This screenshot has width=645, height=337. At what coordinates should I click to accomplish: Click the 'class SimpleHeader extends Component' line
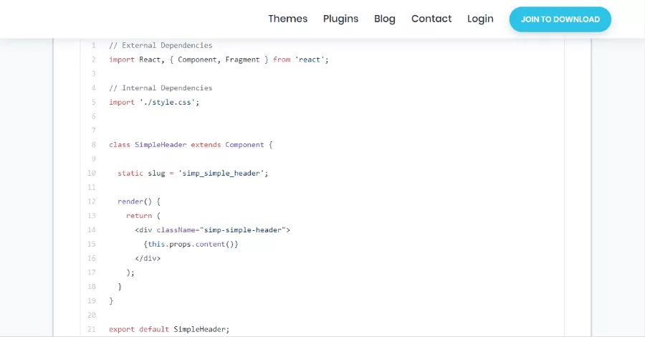[x=191, y=145]
